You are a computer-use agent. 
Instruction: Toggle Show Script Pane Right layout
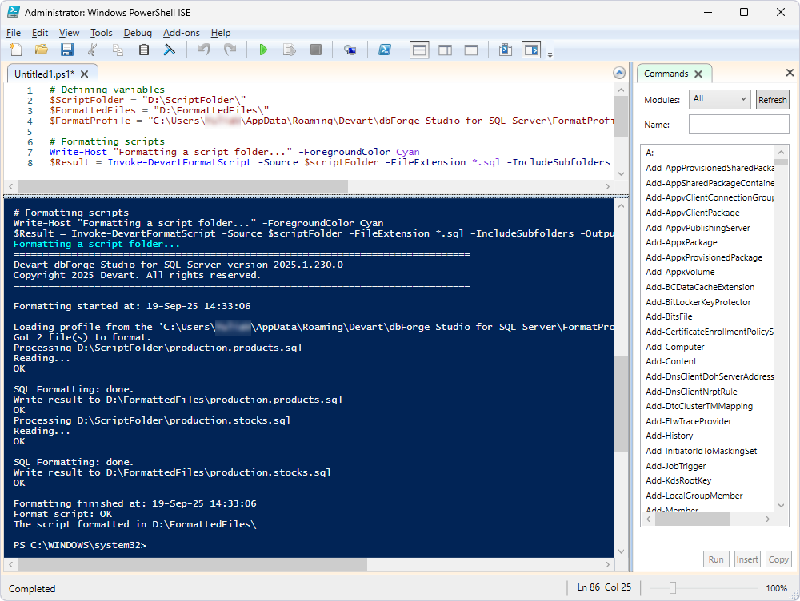pyautogui.click(x=445, y=50)
